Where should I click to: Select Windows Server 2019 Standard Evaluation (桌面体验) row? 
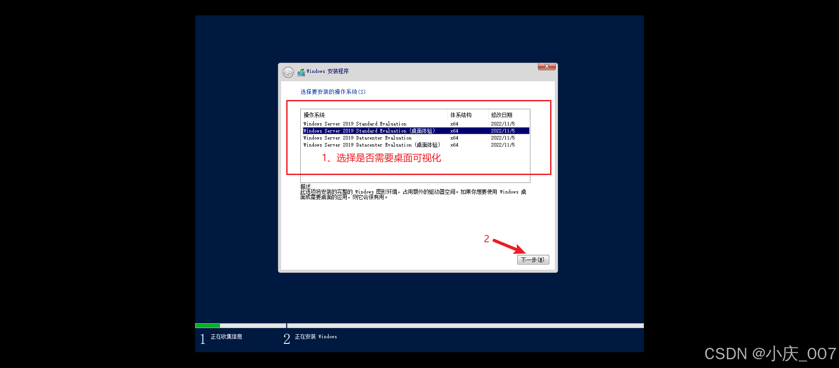click(416, 131)
